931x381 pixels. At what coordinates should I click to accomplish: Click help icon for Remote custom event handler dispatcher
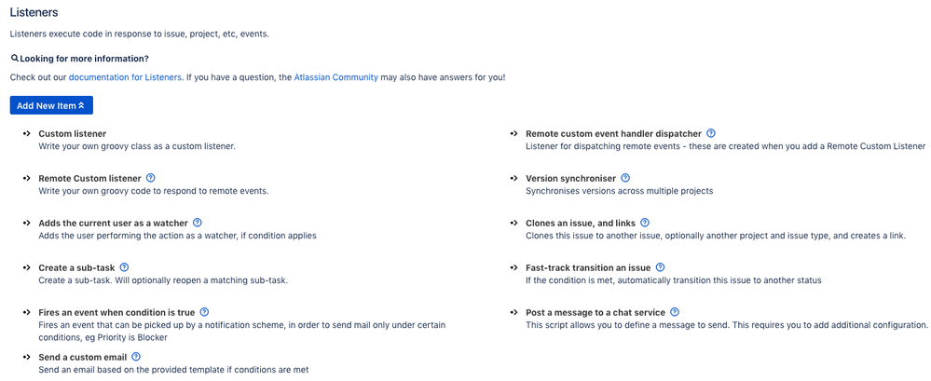[x=711, y=133]
